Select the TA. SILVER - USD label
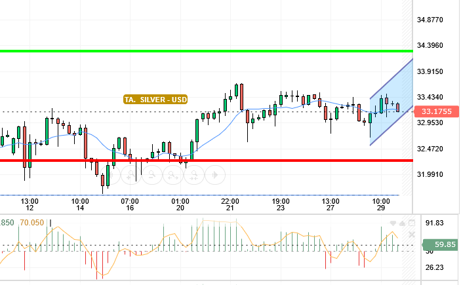This screenshot has height=285, width=461. (x=155, y=100)
